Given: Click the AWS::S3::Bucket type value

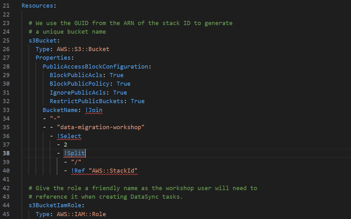Looking at the screenshot, I should (83, 49).
